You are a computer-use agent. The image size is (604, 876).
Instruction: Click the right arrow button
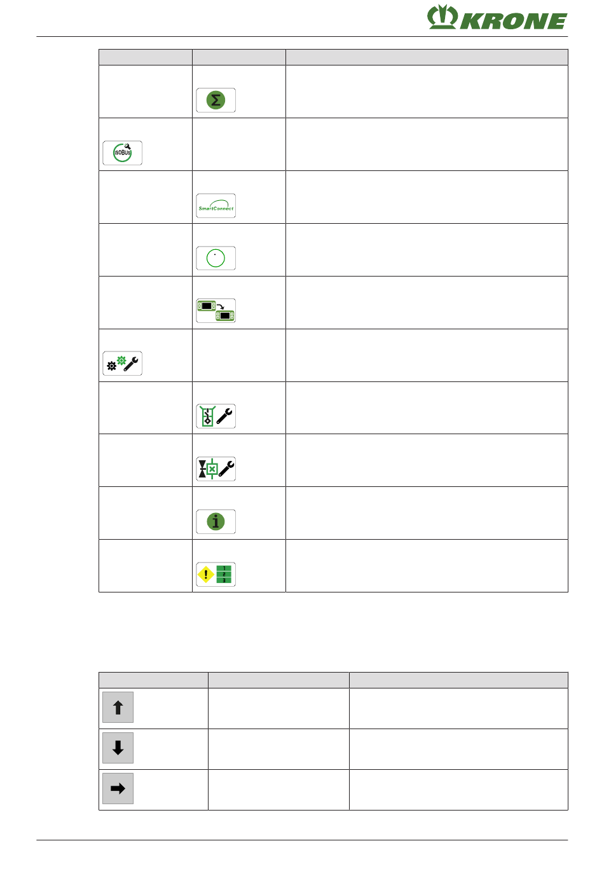118,789
